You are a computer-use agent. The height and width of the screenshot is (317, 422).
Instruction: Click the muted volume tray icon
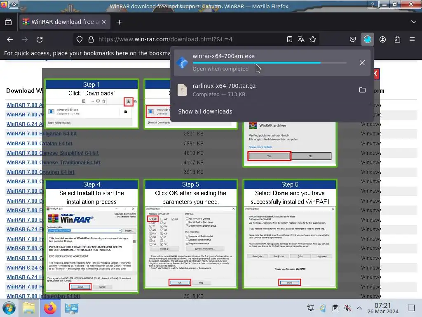click(347, 308)
